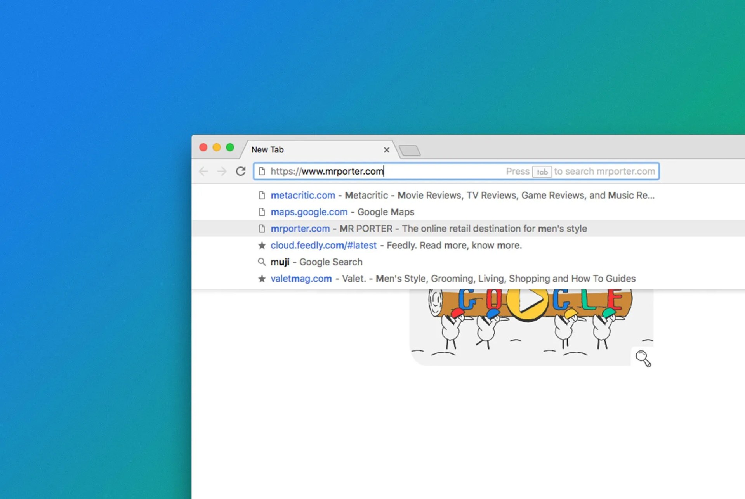Screen dimensions: 745x499
Task: Open the metacritic.com suggestion
Action: point(468,195)
